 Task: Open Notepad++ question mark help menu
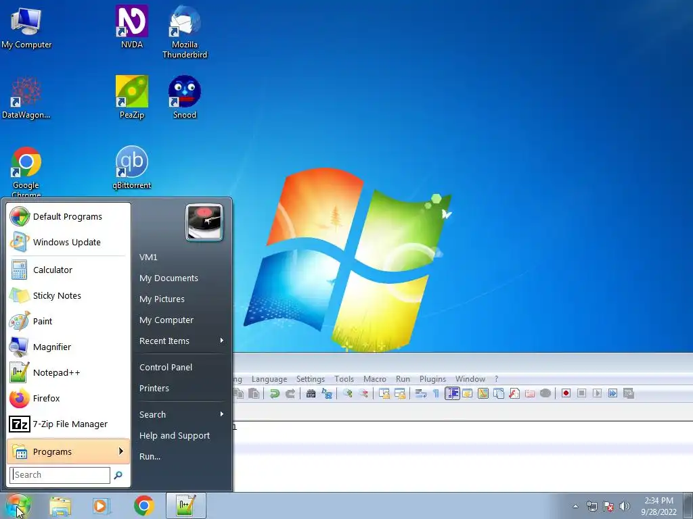tap(496, 379)
